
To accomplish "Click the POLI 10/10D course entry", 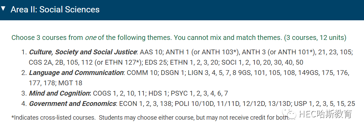I will tap(194, 104).
